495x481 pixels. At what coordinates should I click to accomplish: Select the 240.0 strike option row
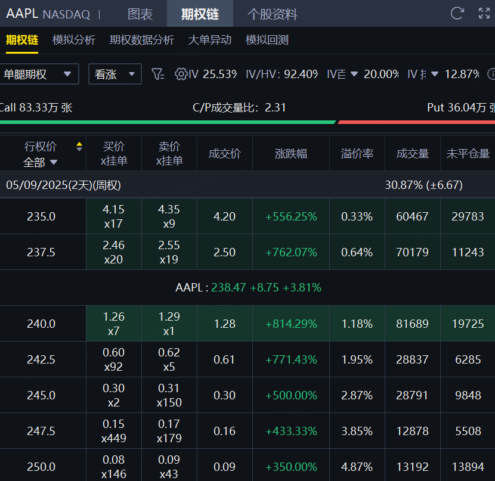pos(41,324)
